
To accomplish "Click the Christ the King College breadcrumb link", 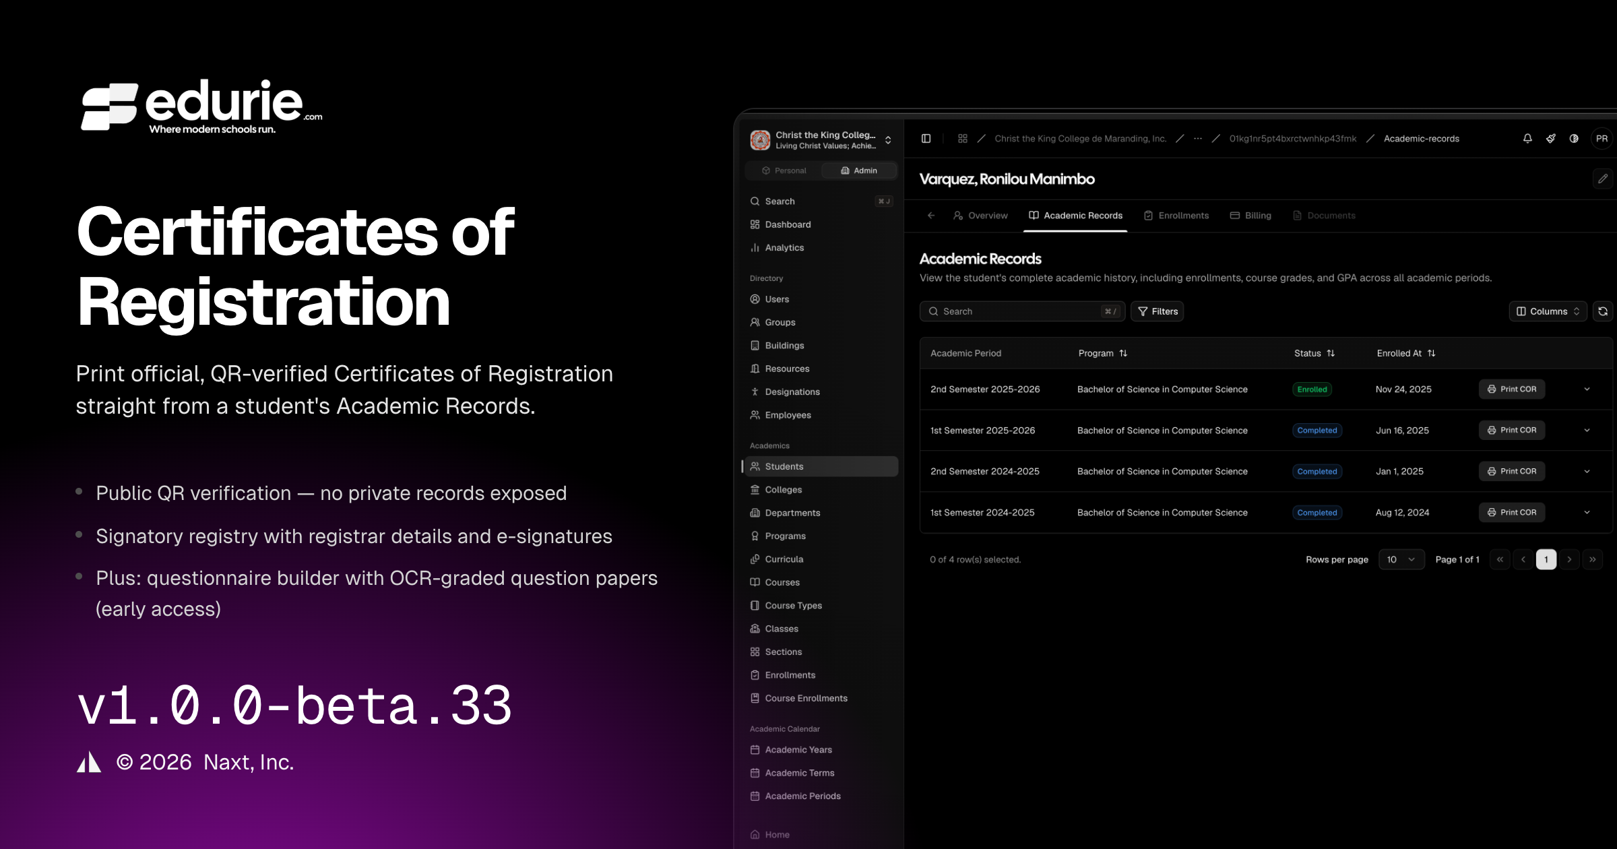I will (x=1081, y=139).
